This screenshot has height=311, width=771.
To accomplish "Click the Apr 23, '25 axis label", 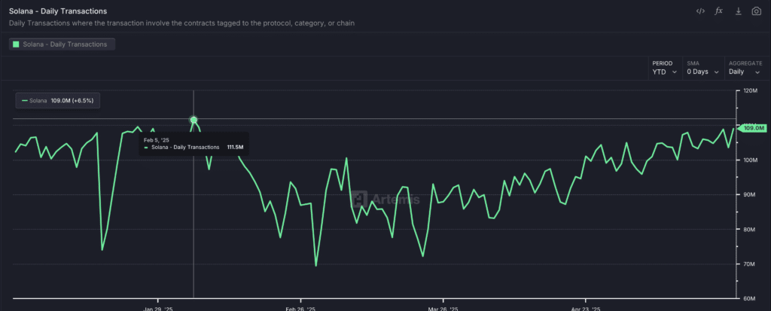I will 586,309.
